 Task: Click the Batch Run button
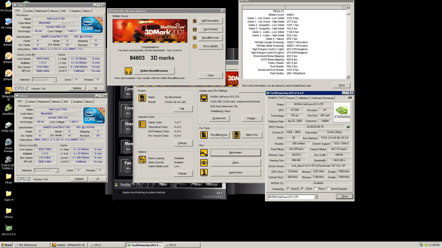(x=252, y=135)
